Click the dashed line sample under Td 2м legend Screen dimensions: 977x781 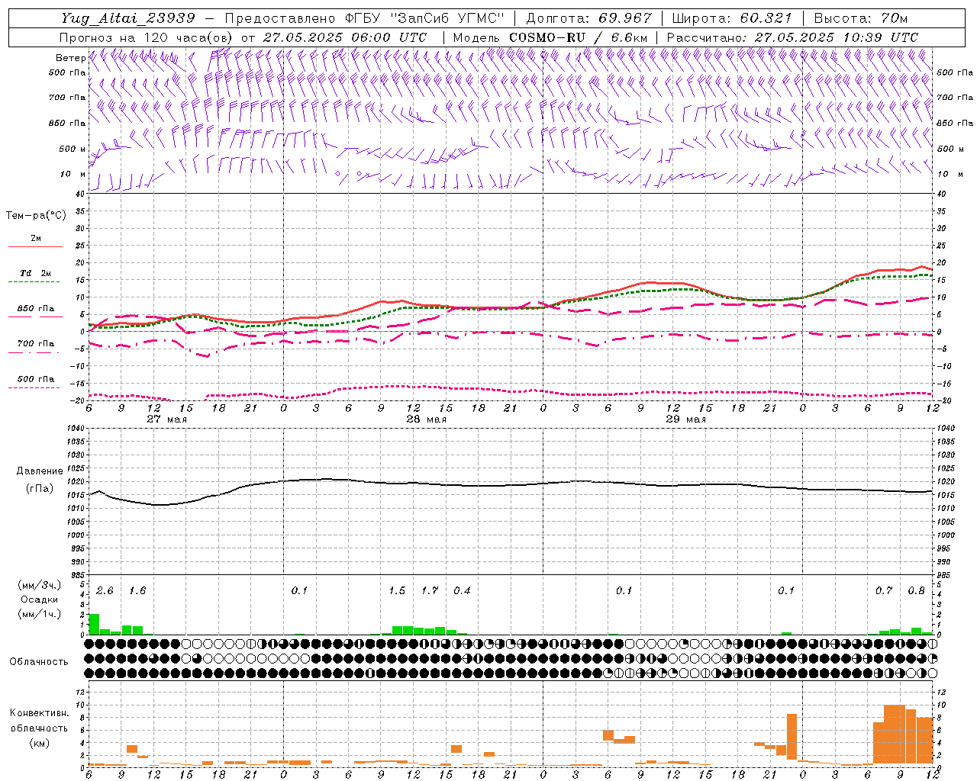pos(34,282)
